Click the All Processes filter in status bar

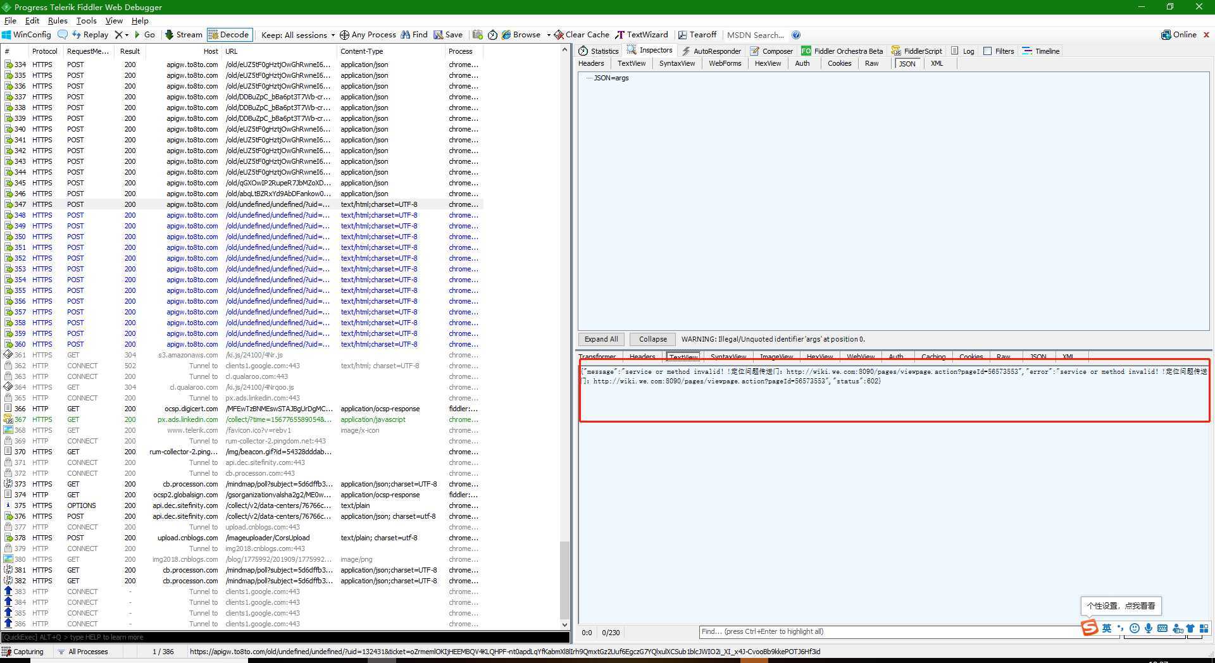82,652
